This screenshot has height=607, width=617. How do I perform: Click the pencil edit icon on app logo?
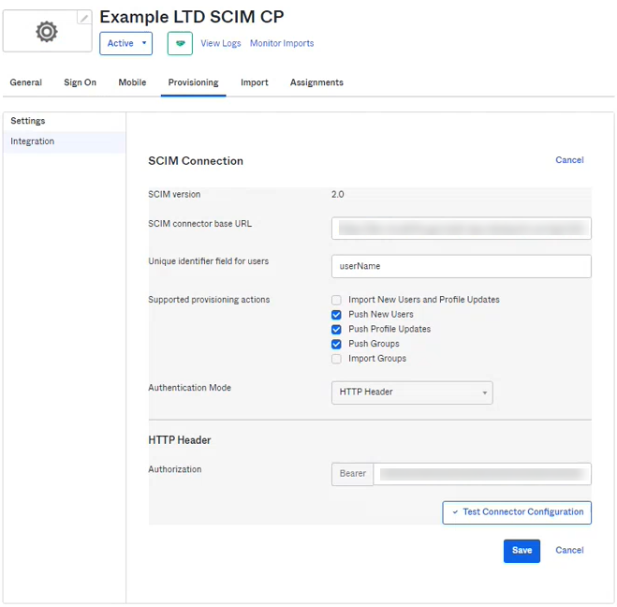84,18
